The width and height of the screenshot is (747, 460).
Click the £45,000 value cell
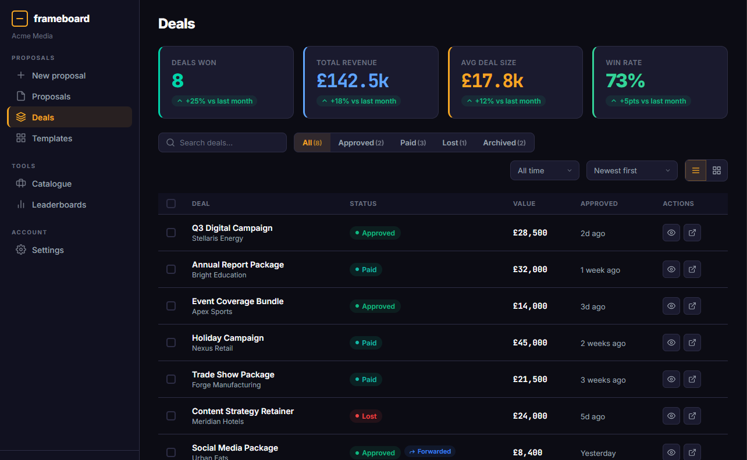pyautogui.click(x=530, y=343)
